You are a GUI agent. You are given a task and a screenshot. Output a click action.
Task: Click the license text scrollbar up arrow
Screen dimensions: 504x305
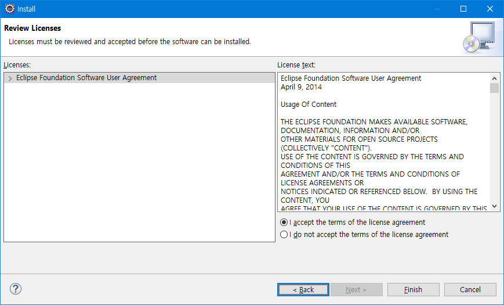coord(494,78)
